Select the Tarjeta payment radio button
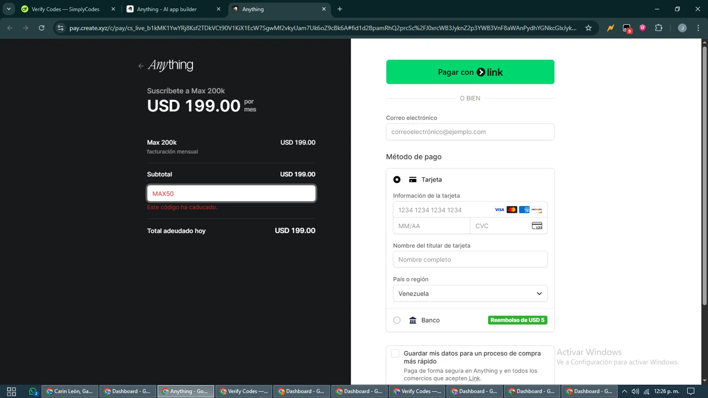The height and width of the screenshot is (398, 708). click(x=397, y=180)
